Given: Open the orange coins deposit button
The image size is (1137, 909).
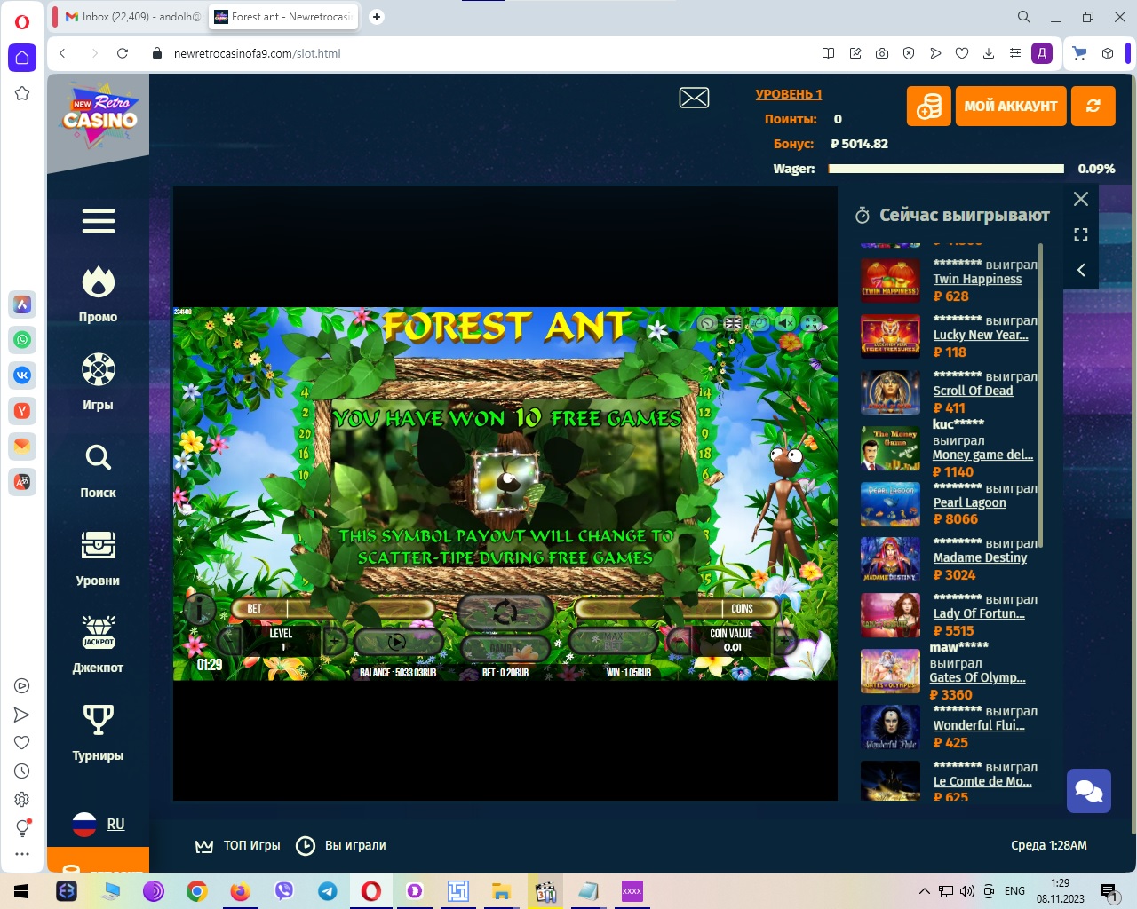Looking at the screenshot, I should click(x=929, y=106).
